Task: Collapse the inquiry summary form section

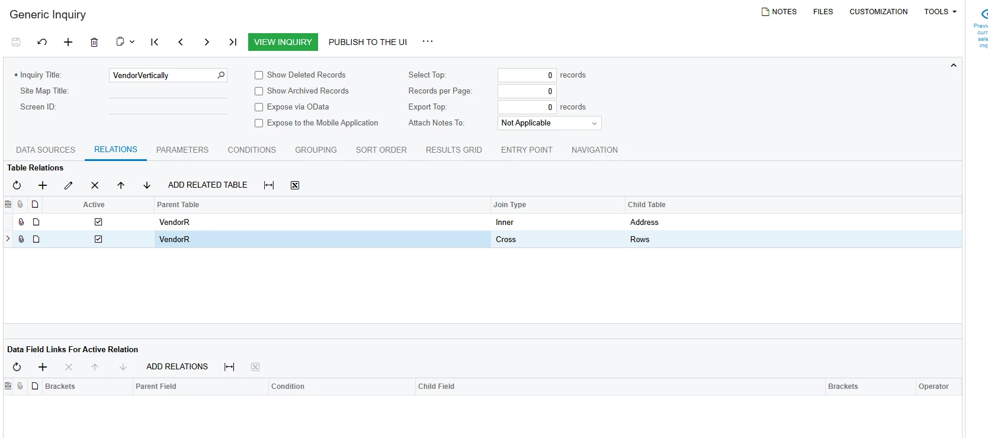Action: 954,65
